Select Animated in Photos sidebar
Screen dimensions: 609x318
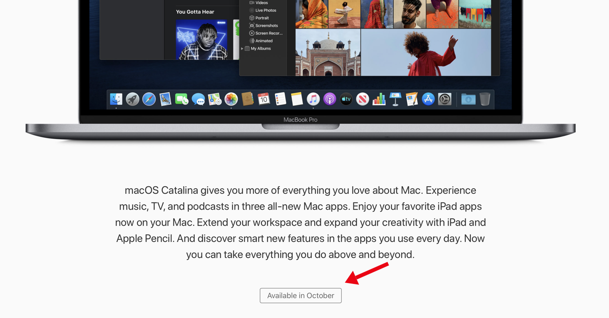(263, 41)
